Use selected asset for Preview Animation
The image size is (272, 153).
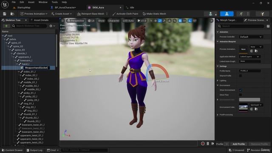pos(252,51)
